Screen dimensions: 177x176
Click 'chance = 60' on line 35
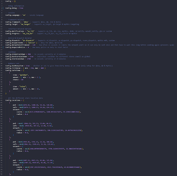[x=18, y=80]
